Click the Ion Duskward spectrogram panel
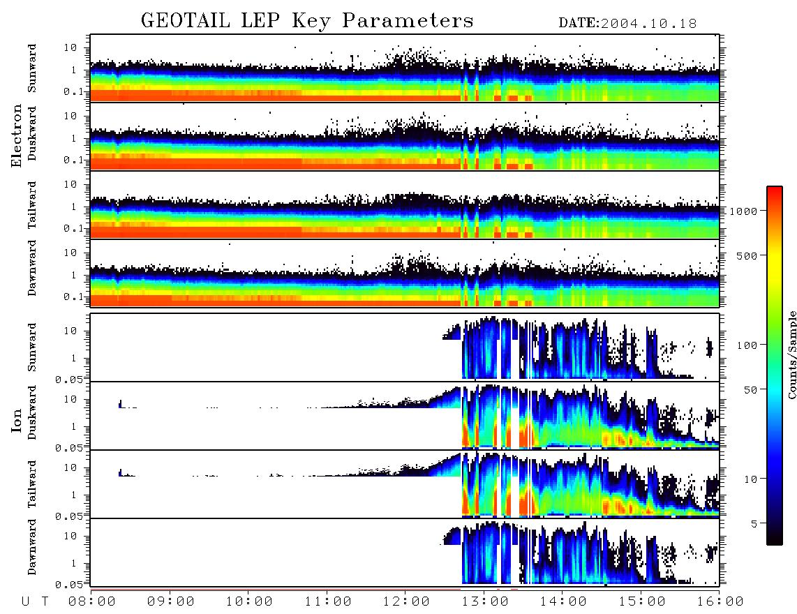Screen dimensions: 797x614 (x=405, y=415)
